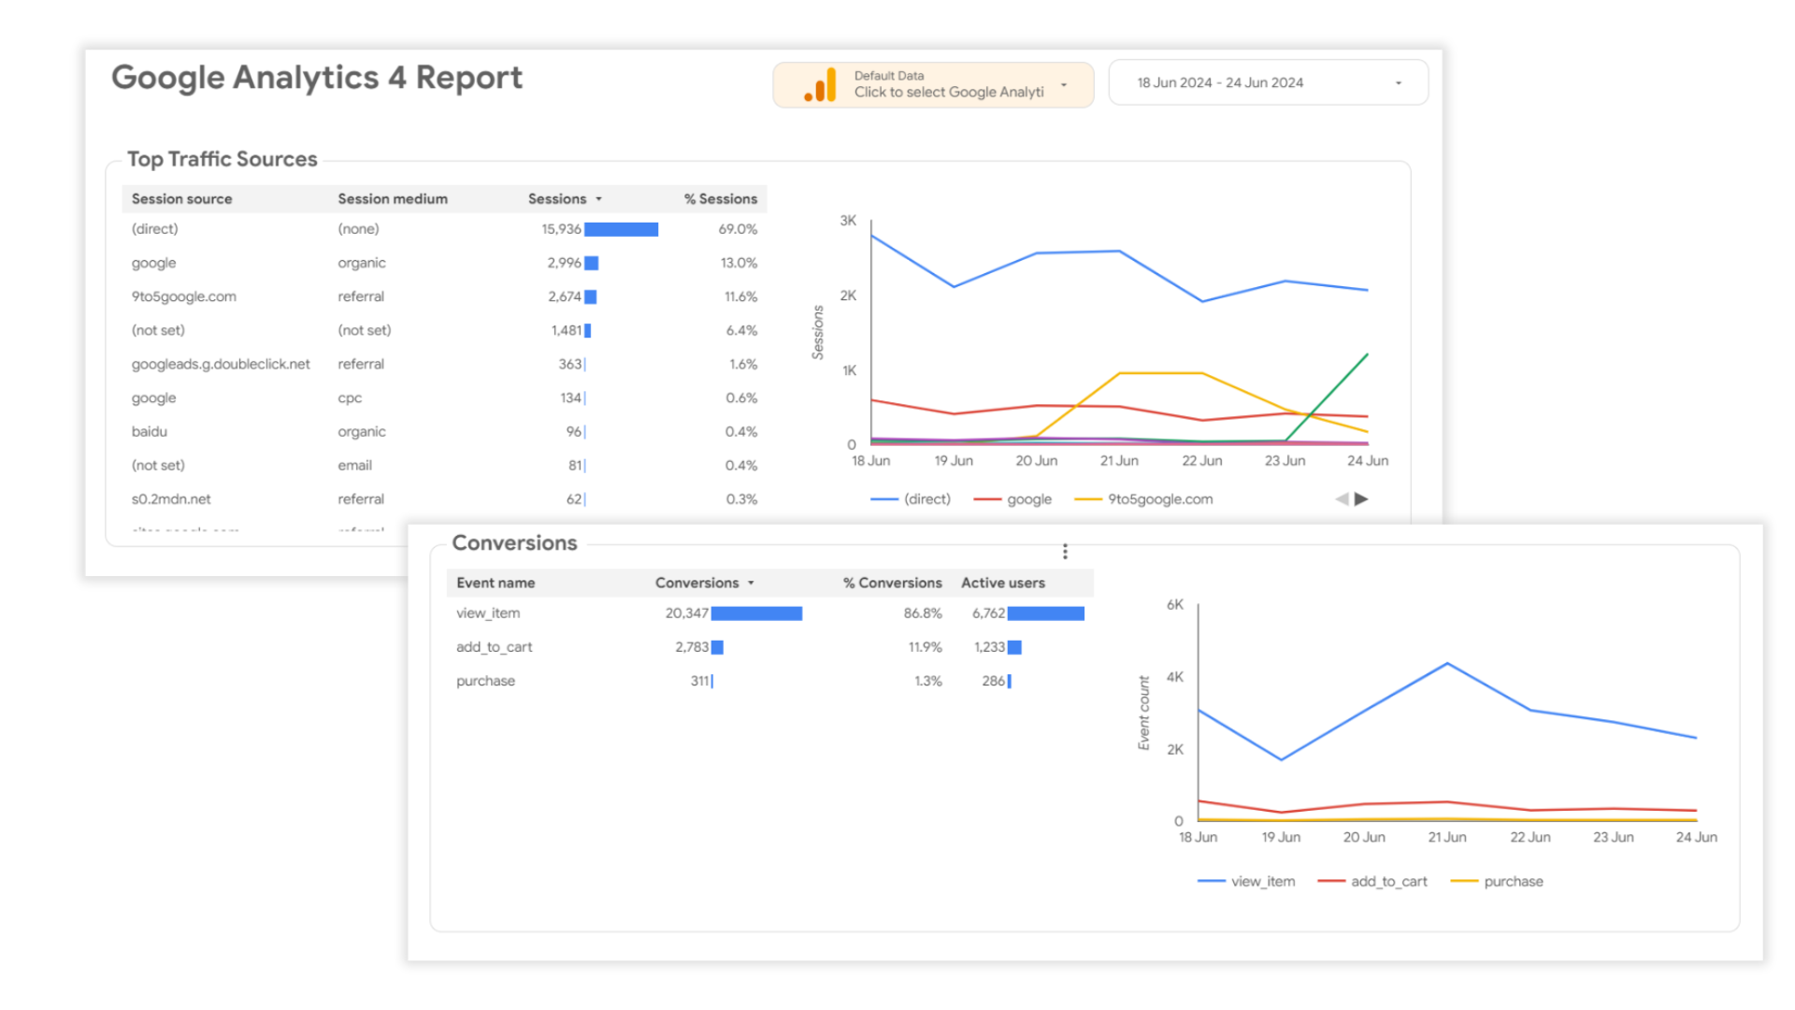Click the 2,783 conversions value

point(692,647)
